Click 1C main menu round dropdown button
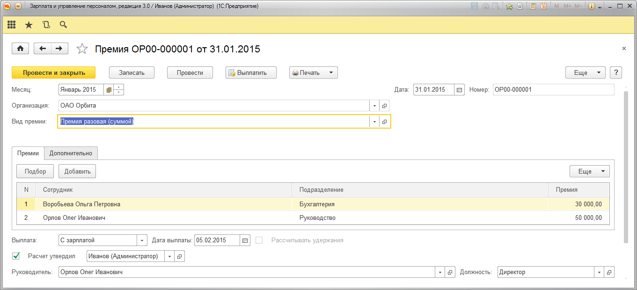The height and width of the screenshot is (290, 637). click(18, 7)
